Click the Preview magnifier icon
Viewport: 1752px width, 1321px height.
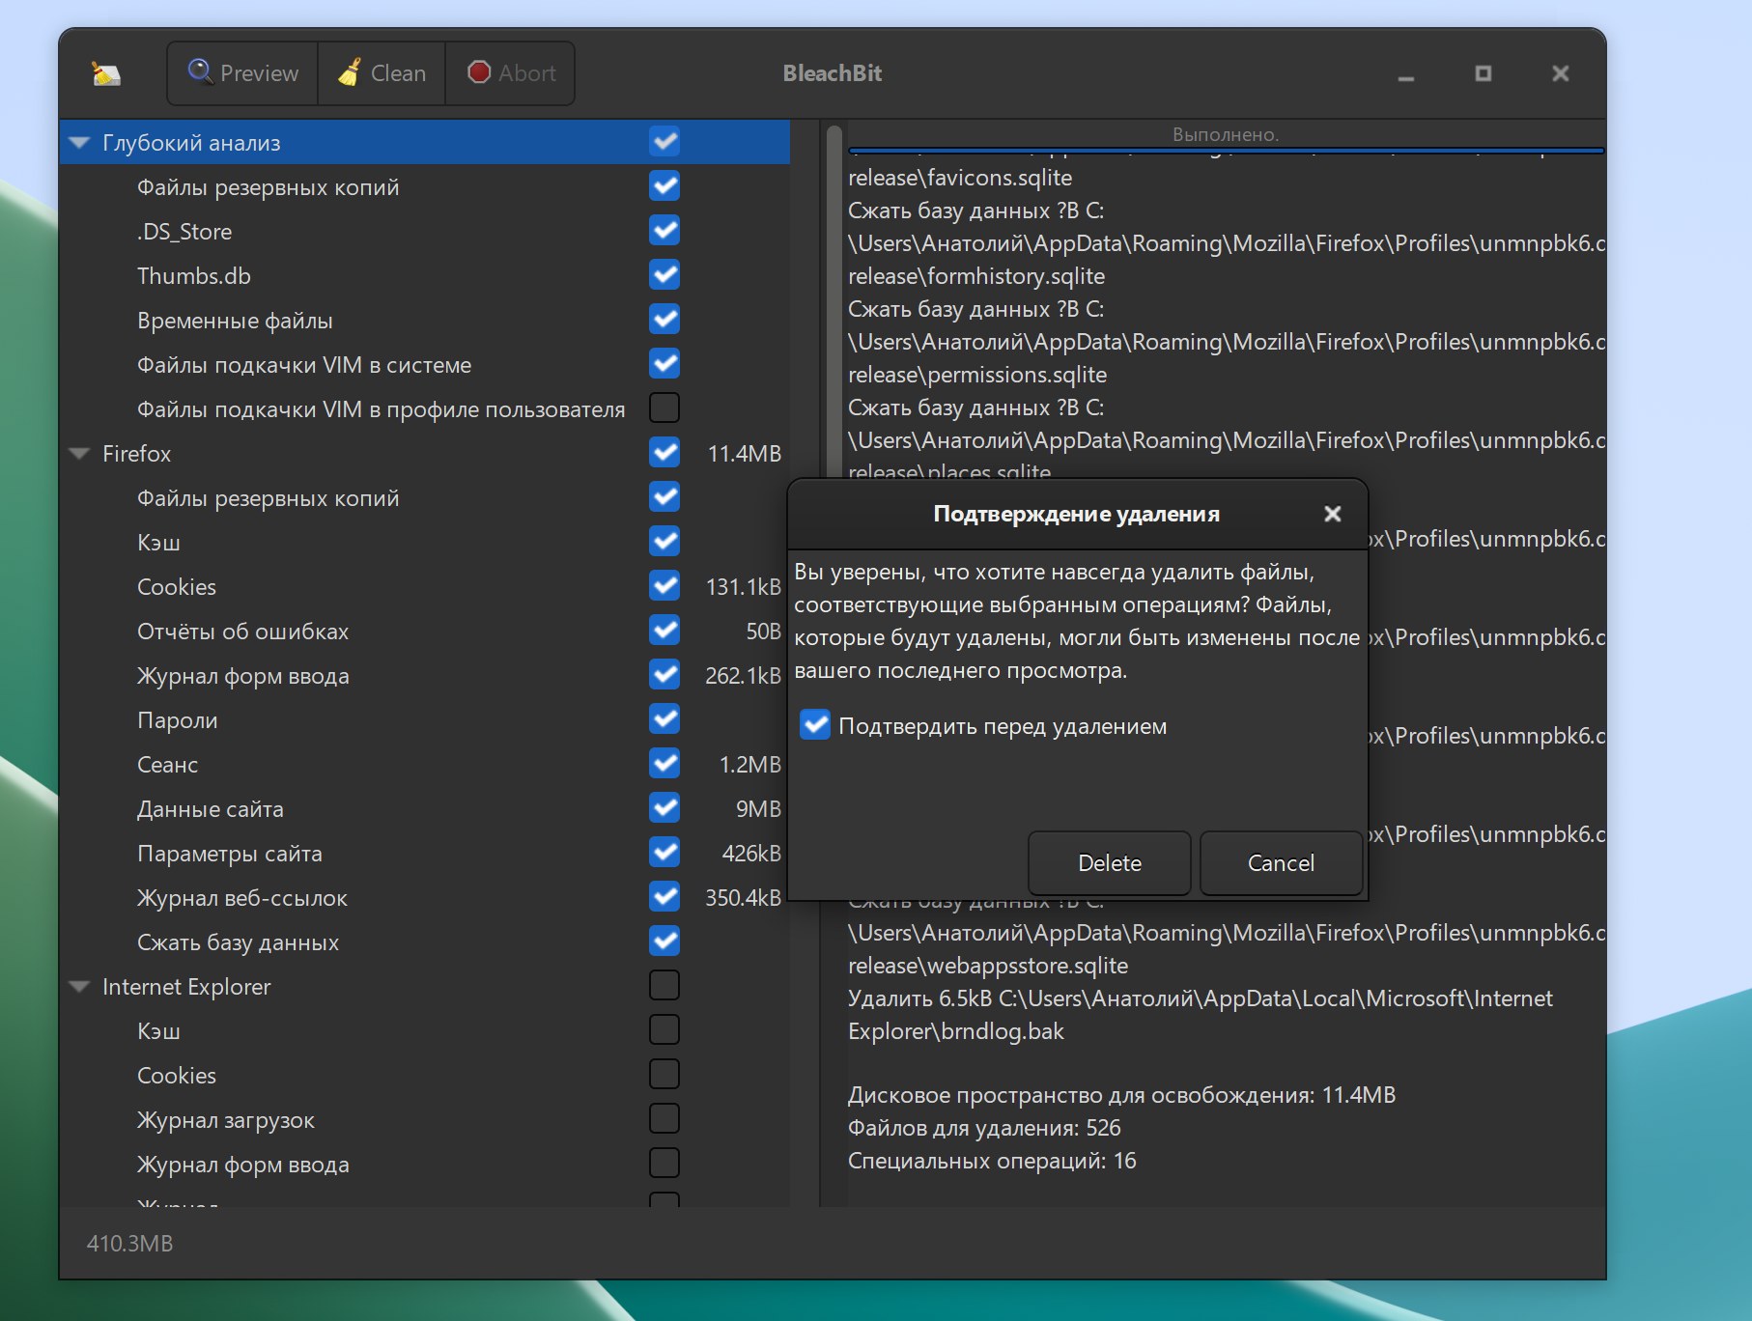pos(200,71)
